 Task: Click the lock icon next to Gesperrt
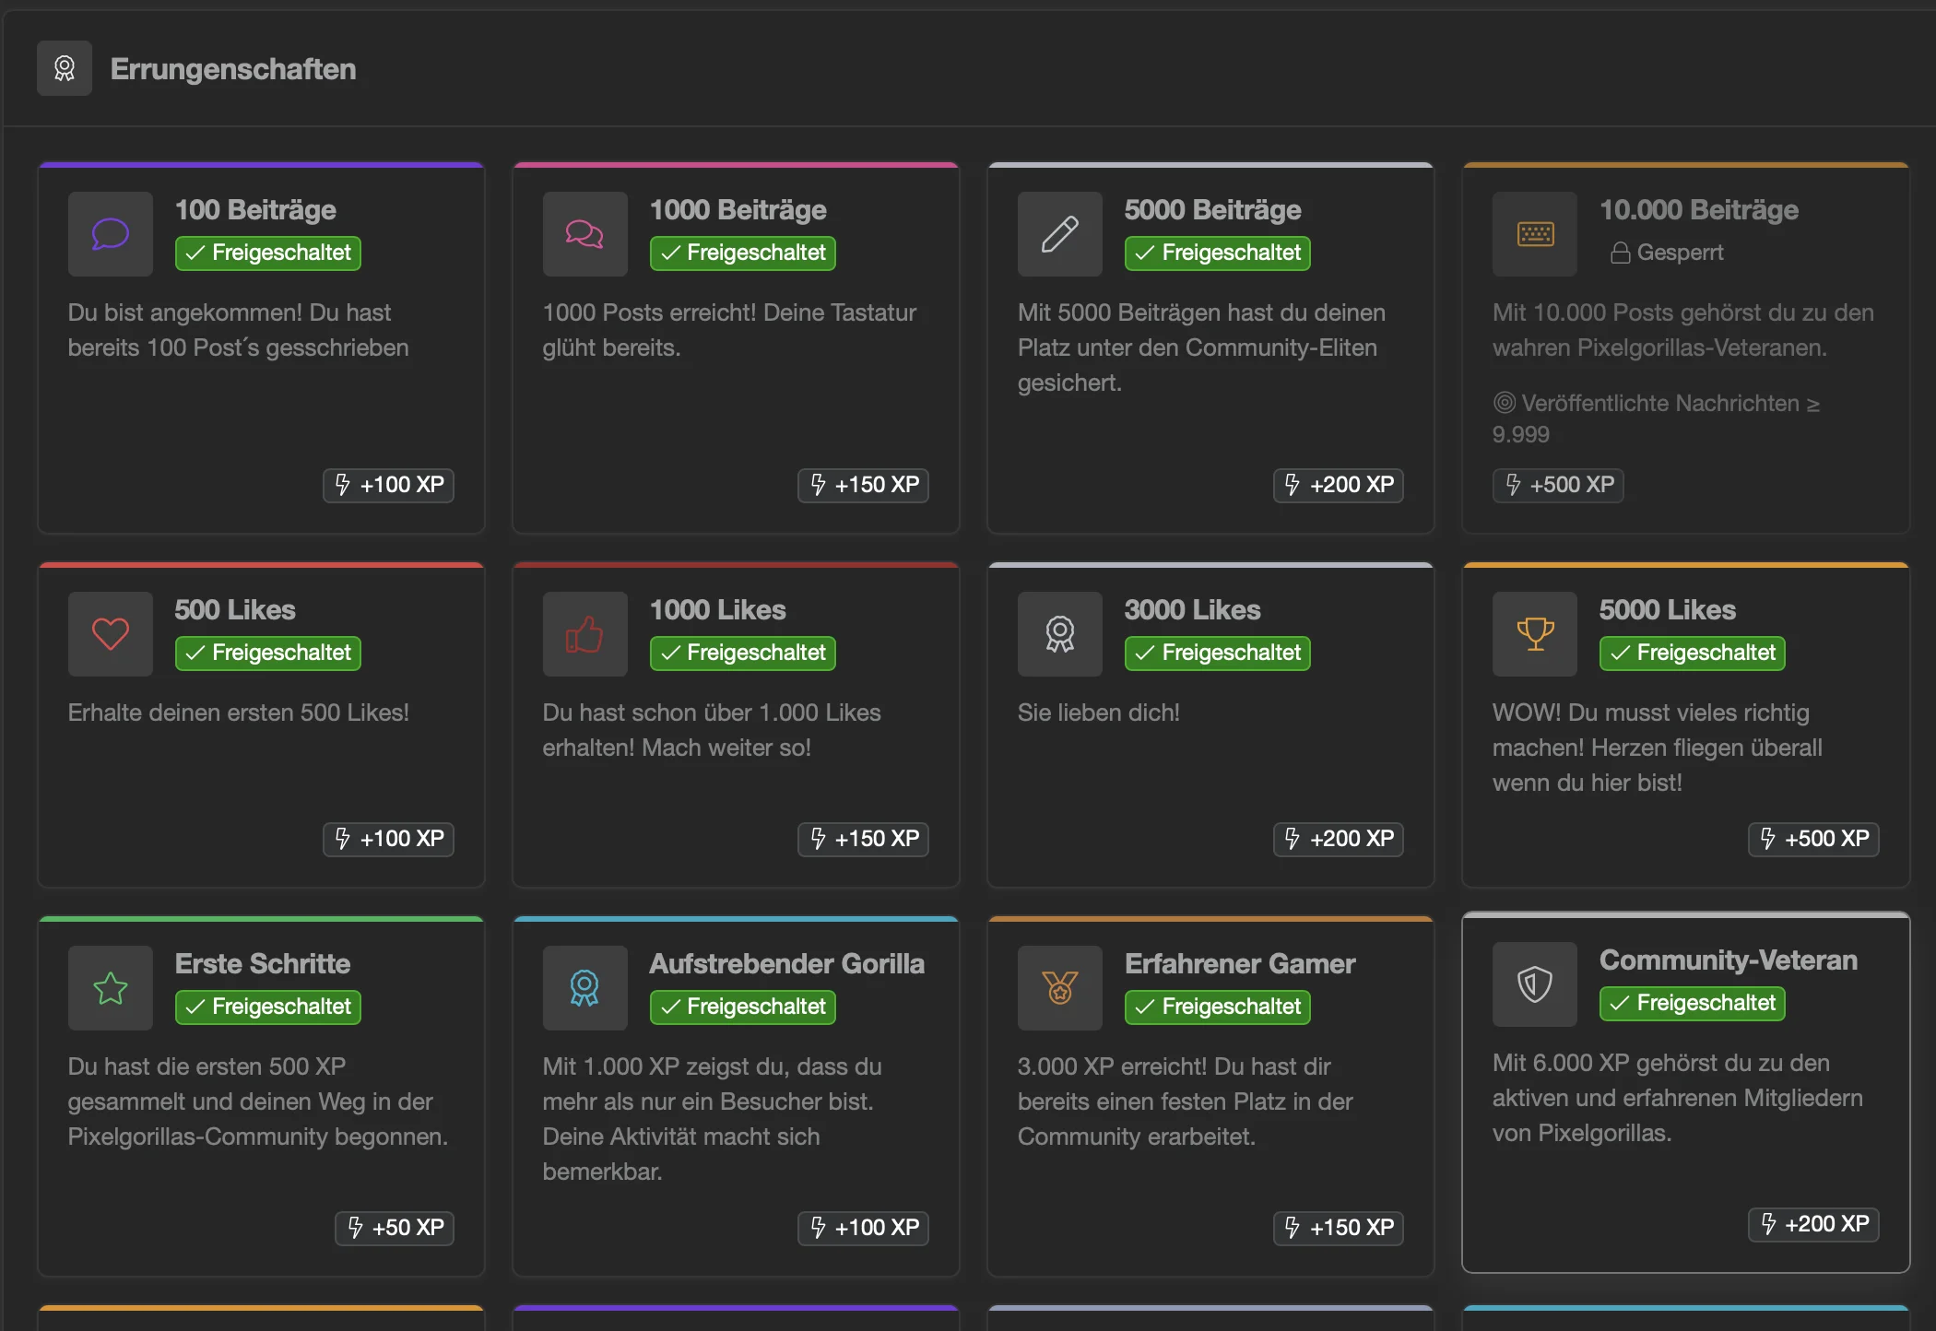1620,253
